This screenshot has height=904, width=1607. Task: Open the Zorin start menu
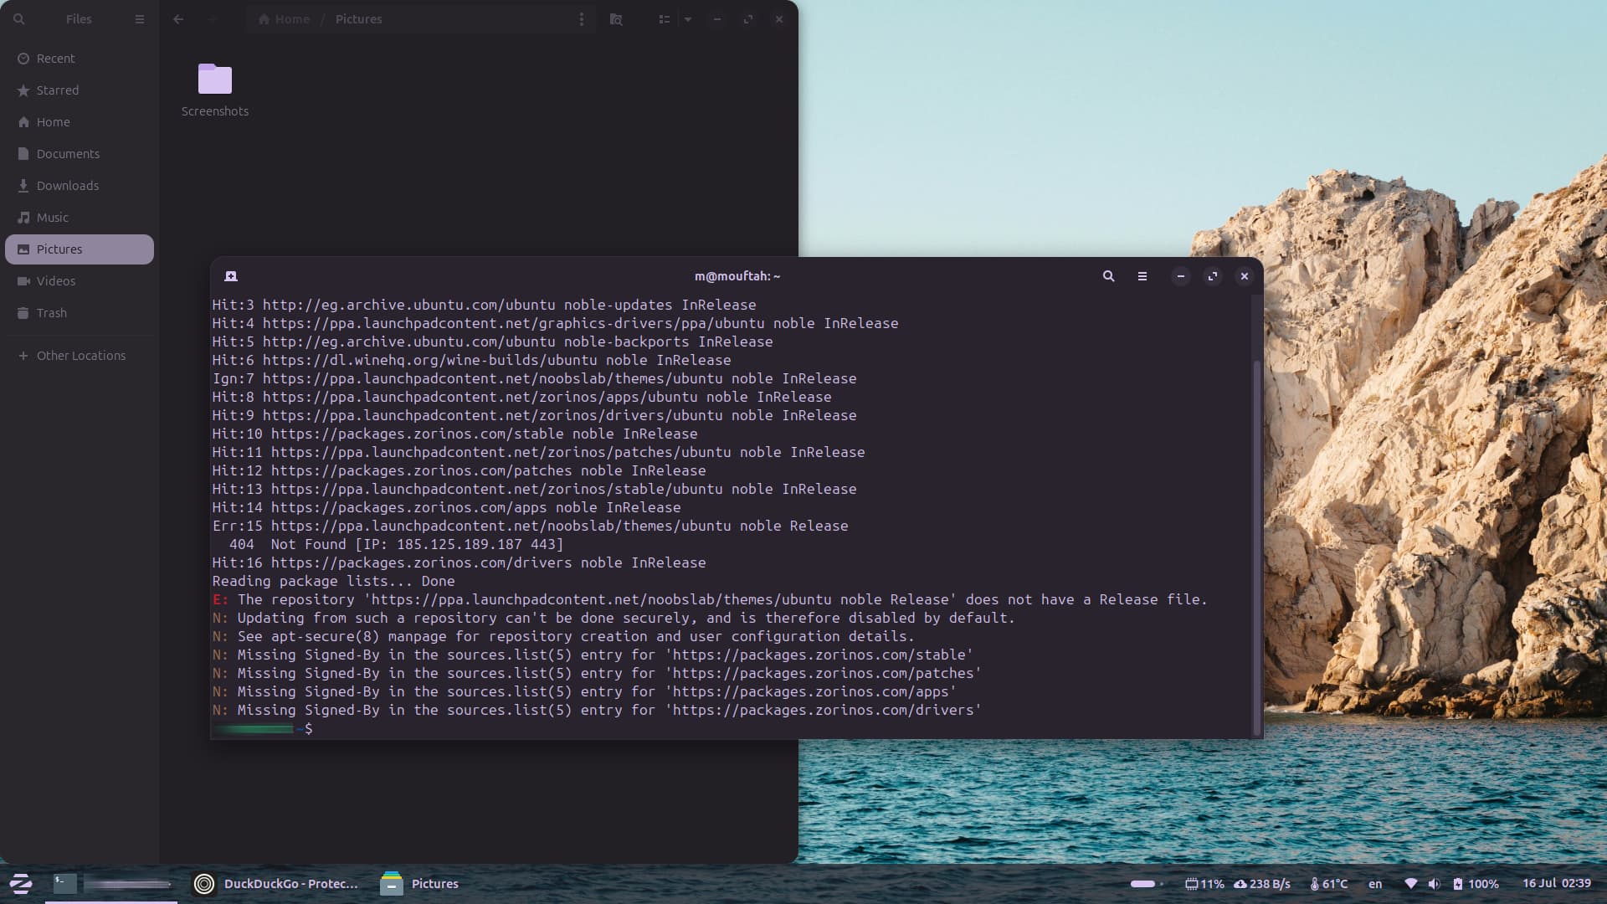click(x=21, y=884)
